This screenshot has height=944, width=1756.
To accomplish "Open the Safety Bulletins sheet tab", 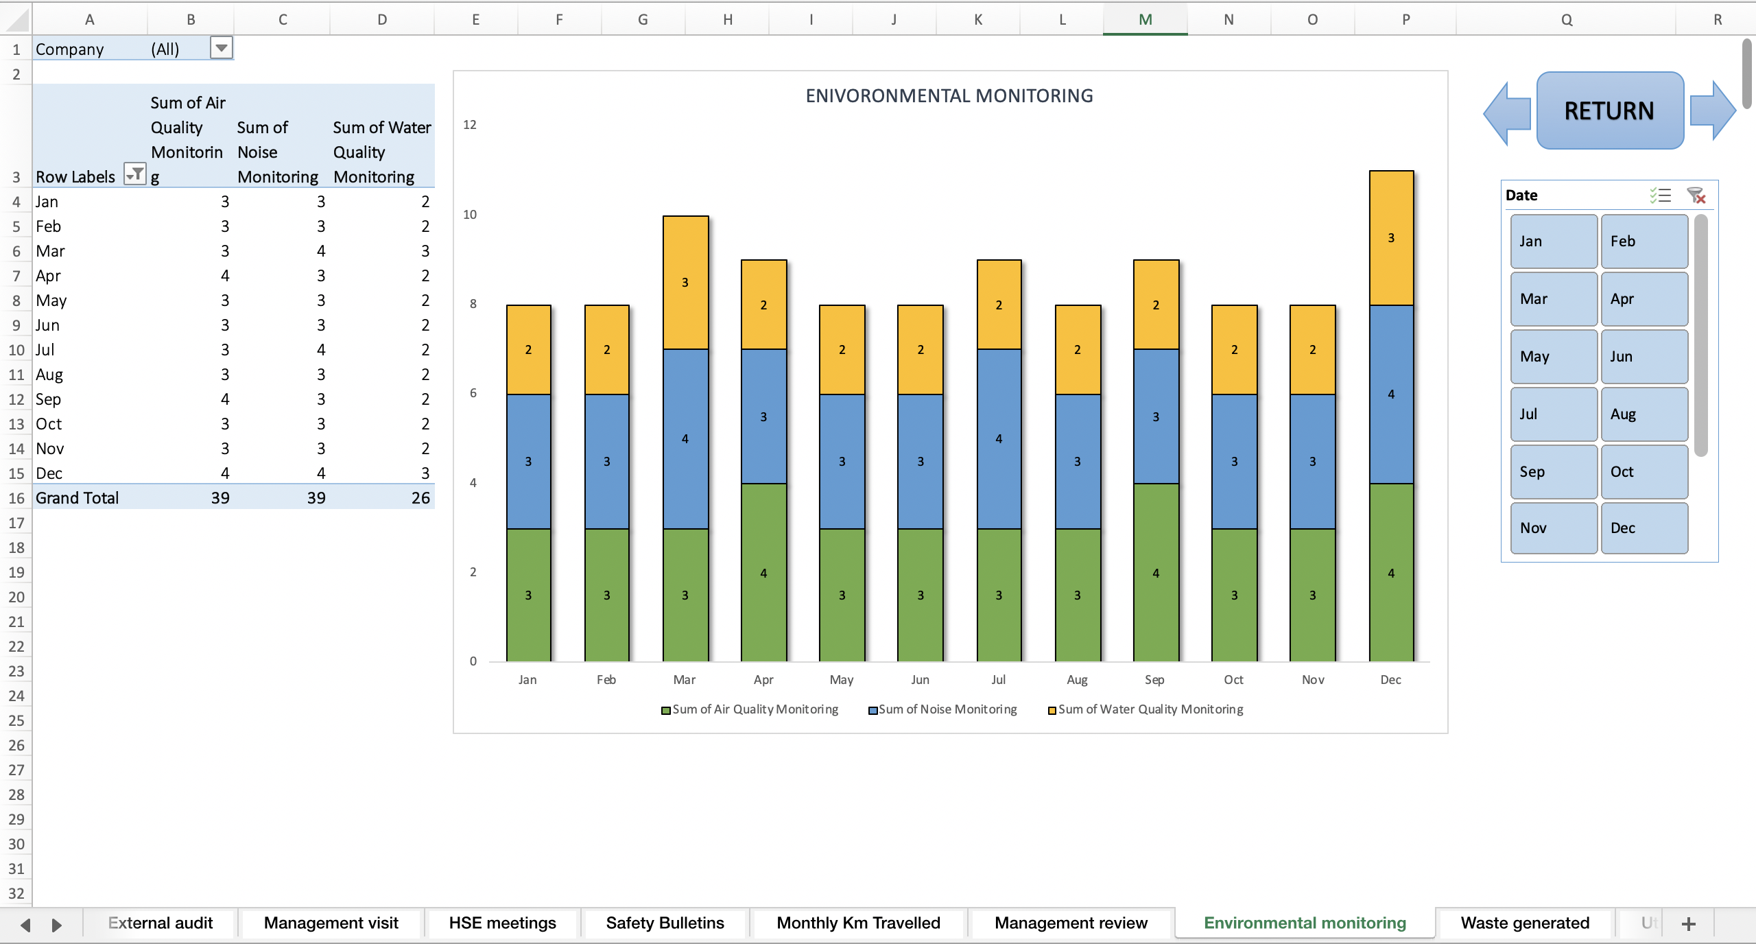I will pyautogui.click(x=663, y=923).
